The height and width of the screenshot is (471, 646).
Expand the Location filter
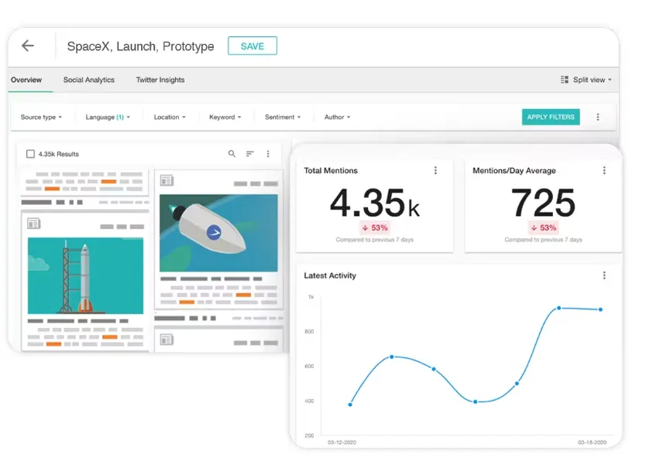coord(170,118)
